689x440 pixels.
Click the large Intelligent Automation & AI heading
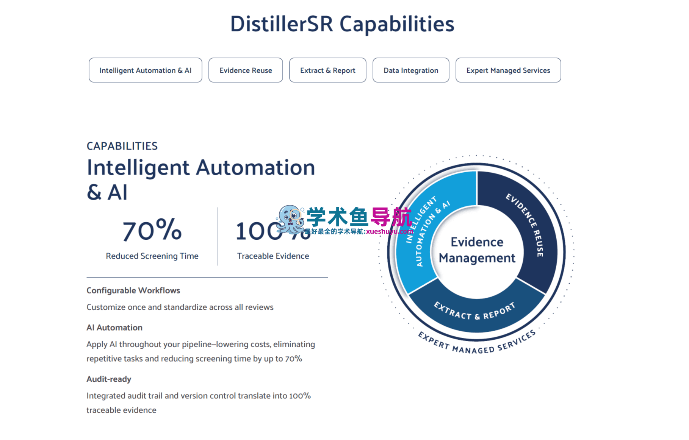201,179
